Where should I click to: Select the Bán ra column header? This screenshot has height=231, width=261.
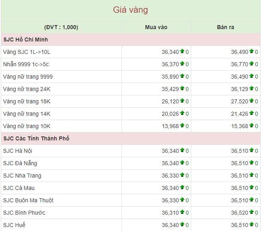pyautogui.click(x=226, y=27)
